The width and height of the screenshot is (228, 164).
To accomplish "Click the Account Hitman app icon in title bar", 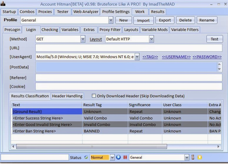I will [3, 4].
